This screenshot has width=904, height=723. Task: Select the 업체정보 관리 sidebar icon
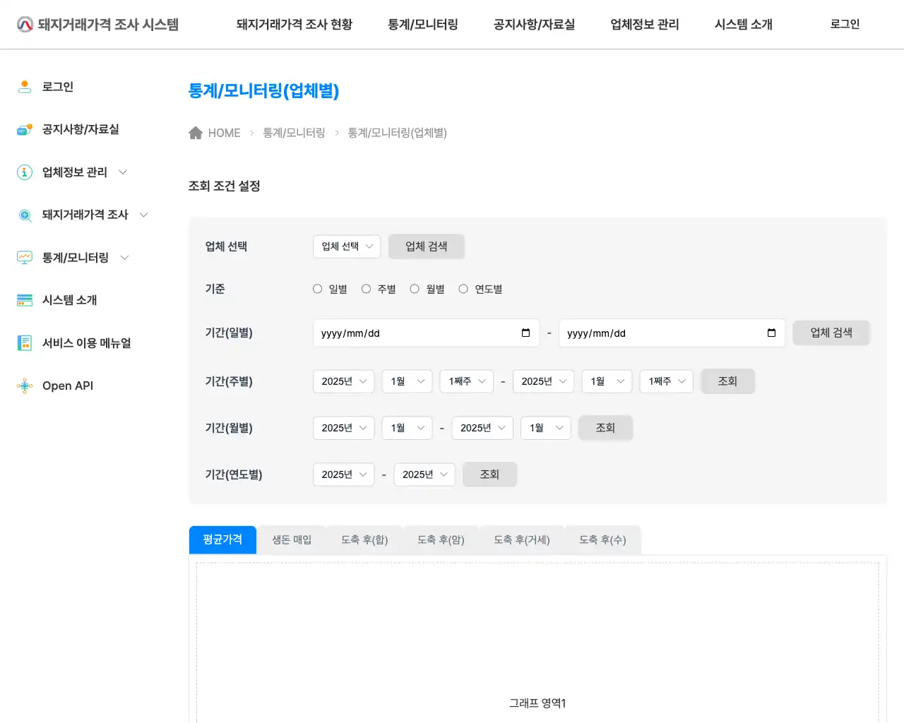pyautogui.click(x=25, y=172)
